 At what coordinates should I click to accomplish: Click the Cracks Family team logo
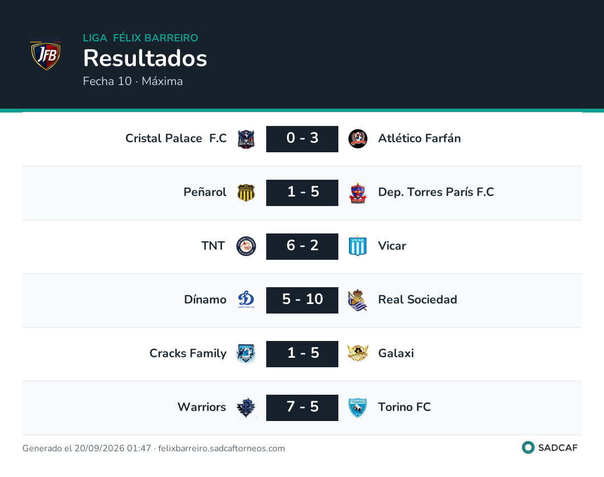click(246, 354)
